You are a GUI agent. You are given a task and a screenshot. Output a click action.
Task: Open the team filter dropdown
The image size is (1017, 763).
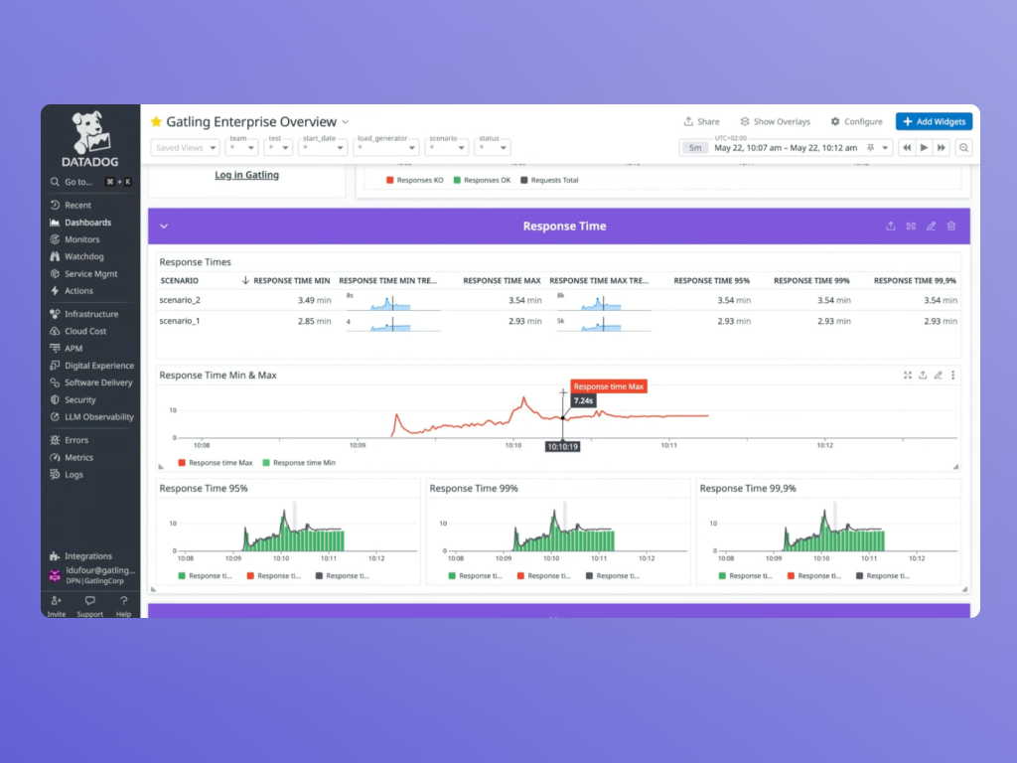coord(242,148)
